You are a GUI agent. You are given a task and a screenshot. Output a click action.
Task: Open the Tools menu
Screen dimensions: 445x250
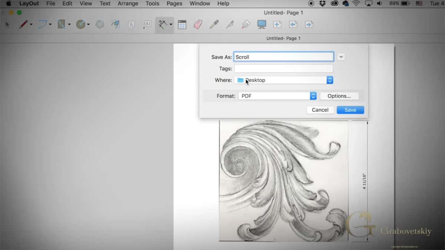click(x=152, y=3)
